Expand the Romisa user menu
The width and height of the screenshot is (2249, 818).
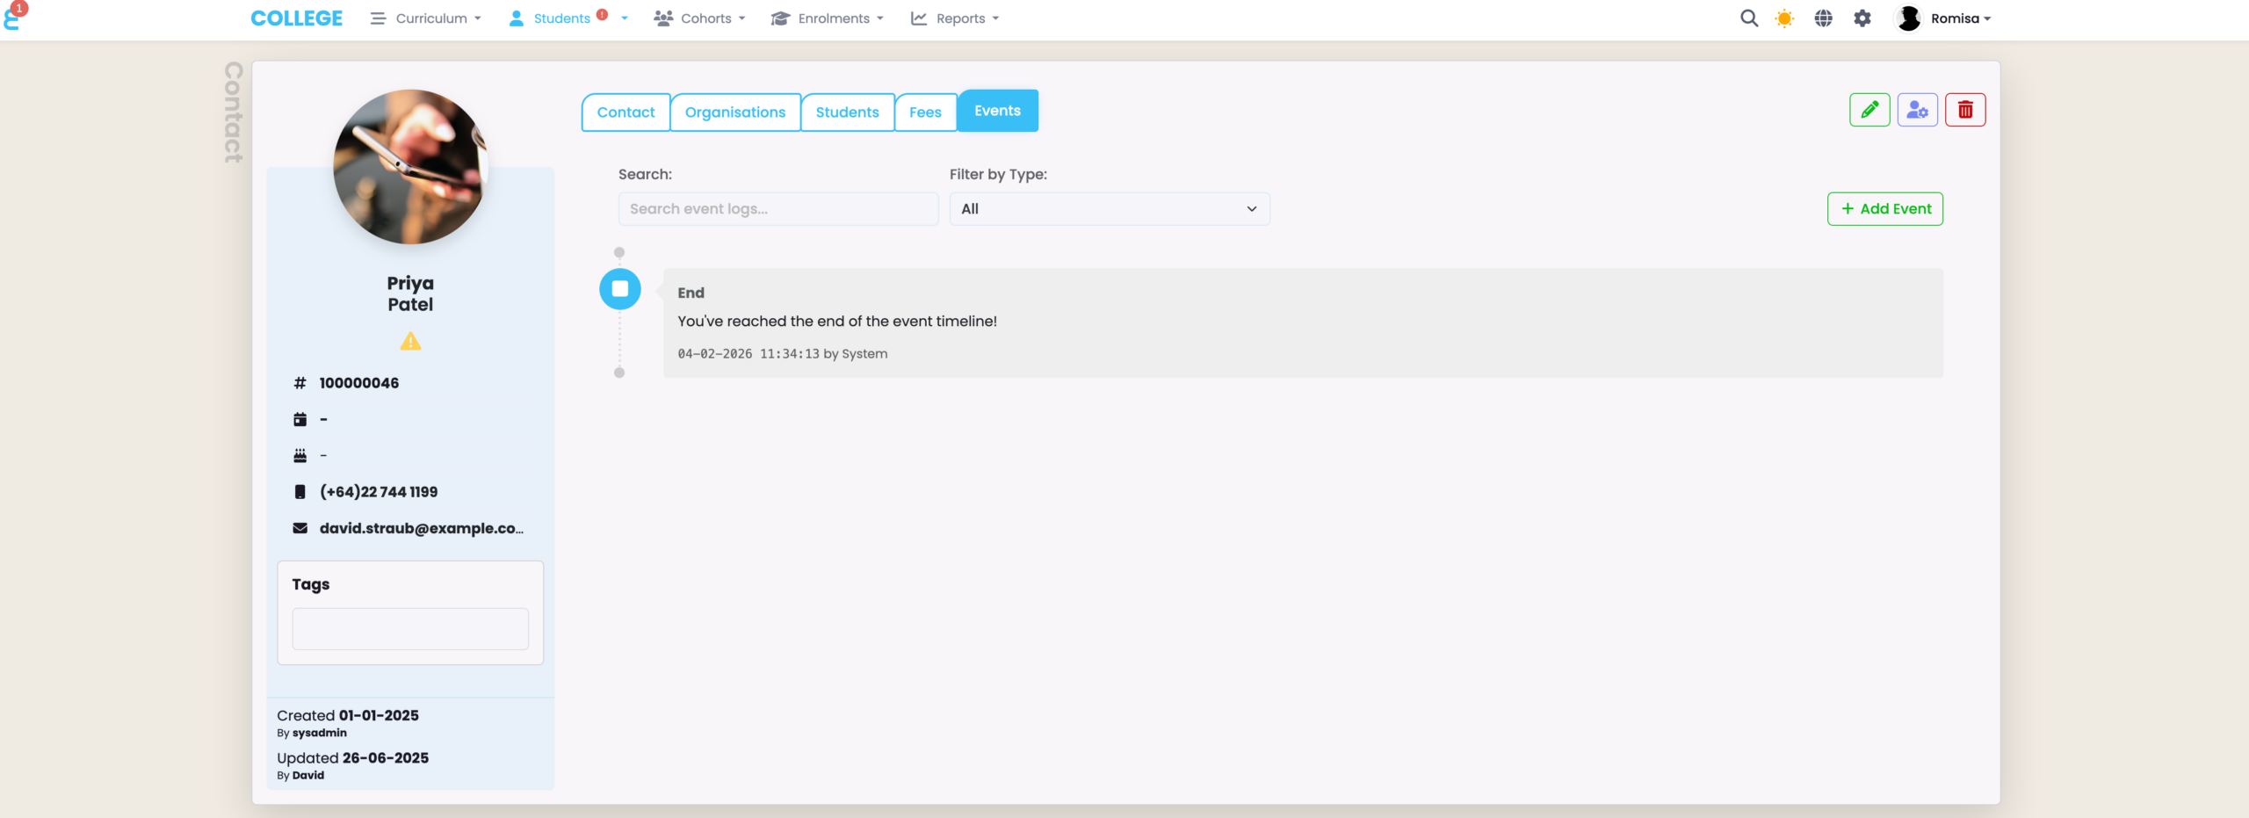(1943, 18)
